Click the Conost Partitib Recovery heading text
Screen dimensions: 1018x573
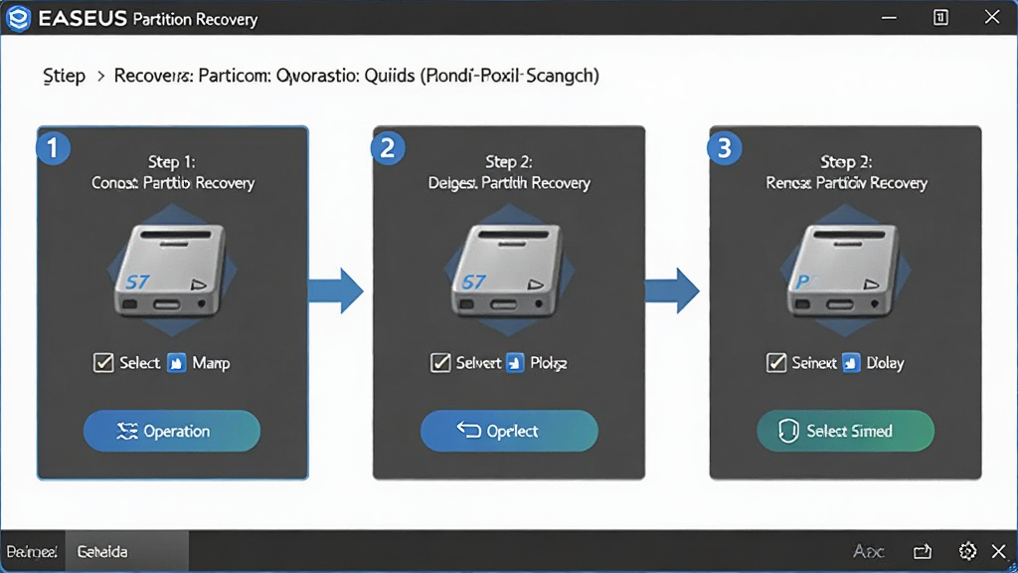coord(173,183)
